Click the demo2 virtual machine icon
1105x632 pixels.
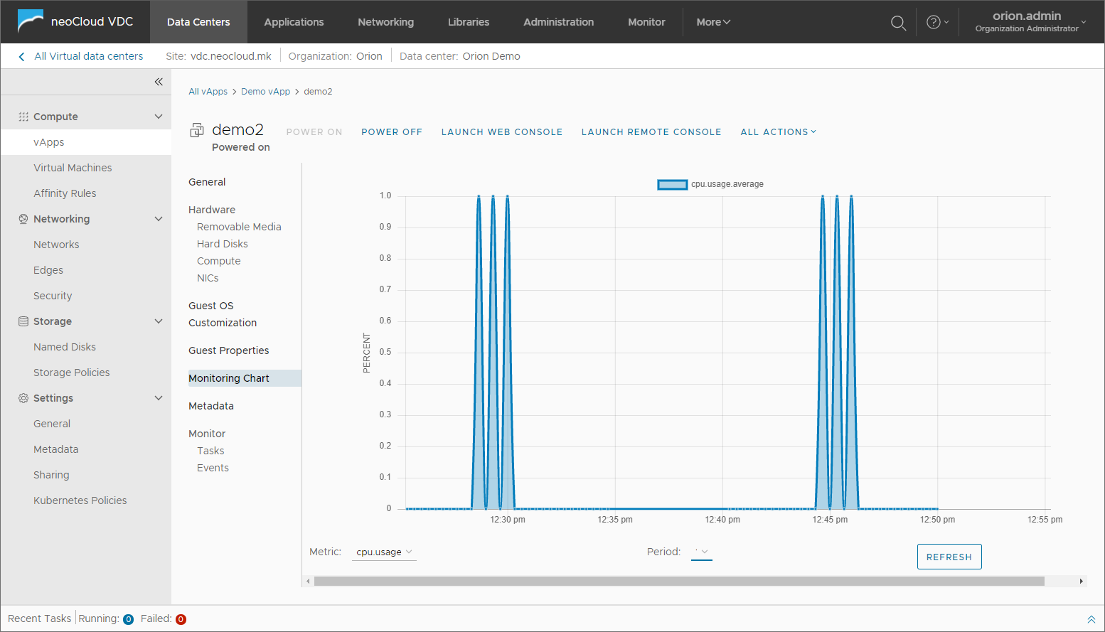[197, 130]
